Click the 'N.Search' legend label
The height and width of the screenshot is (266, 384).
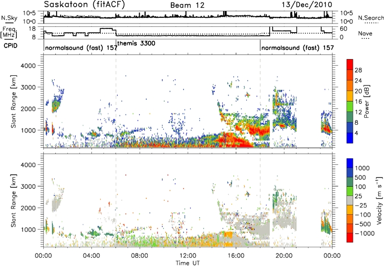tap(371, 18)
